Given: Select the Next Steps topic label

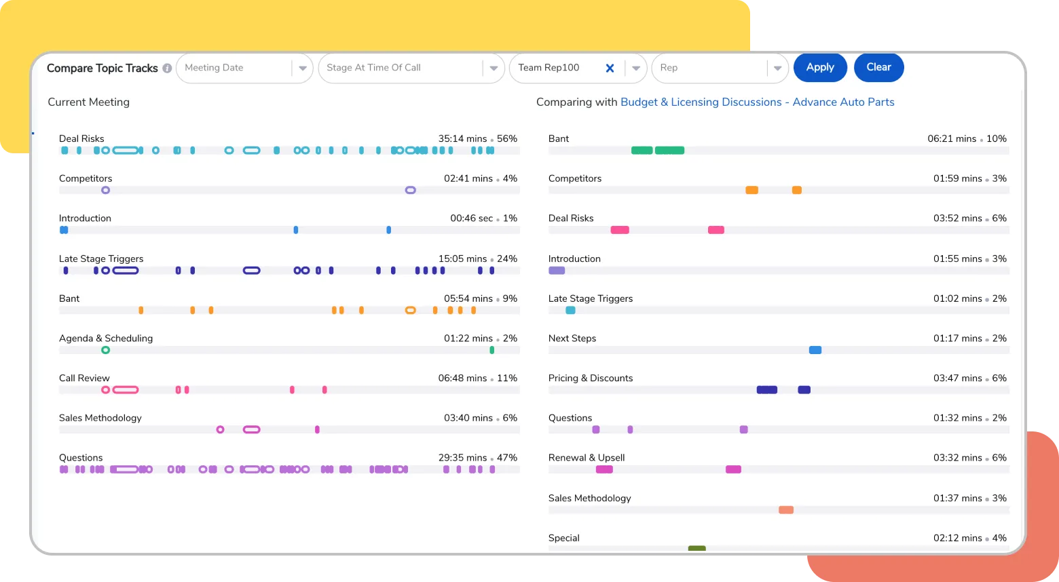Looking at the screenshot, I should click(572, 338).
